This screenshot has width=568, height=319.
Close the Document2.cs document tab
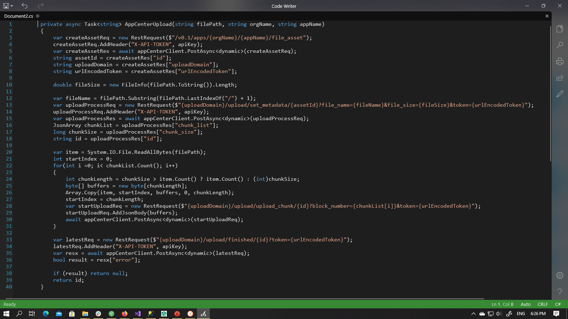547,16
